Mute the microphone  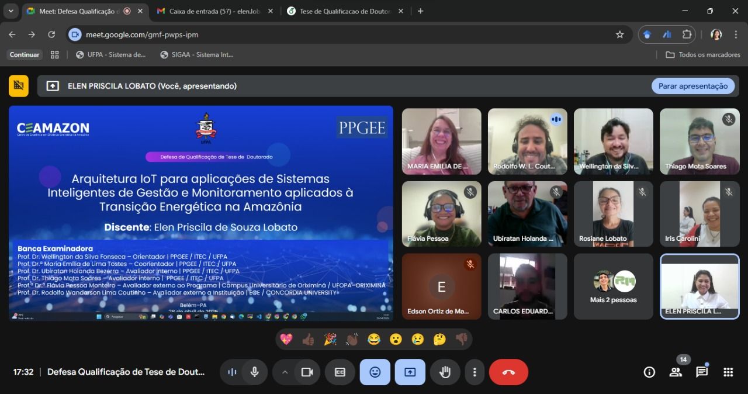[254, 372]
